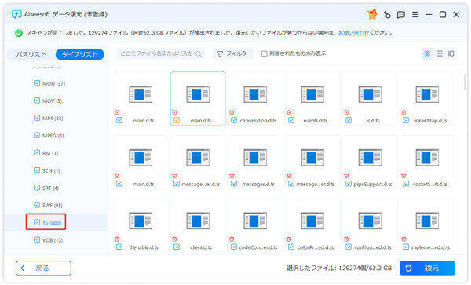The image size is (471, 285).
Task: Switch to パスリスト tab
Action: click(x=31, y=54)
